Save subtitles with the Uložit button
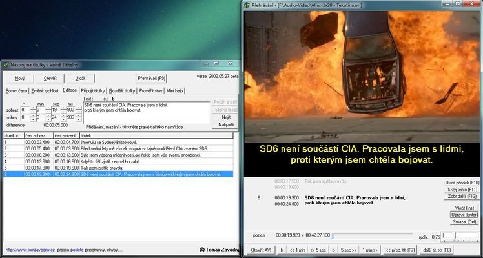 point(81,79)
